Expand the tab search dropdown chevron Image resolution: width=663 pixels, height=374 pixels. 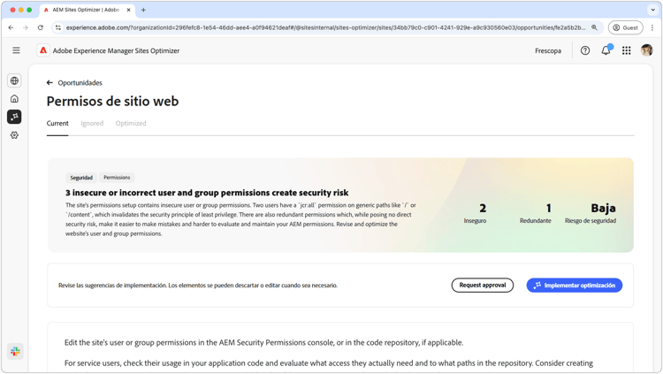click(x=652, y=10)
